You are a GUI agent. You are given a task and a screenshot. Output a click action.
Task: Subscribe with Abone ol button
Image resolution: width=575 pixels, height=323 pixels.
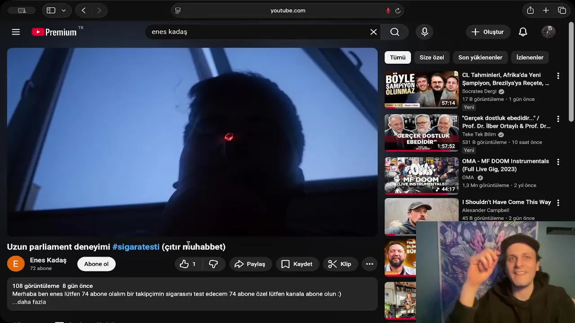click(96, 264)
